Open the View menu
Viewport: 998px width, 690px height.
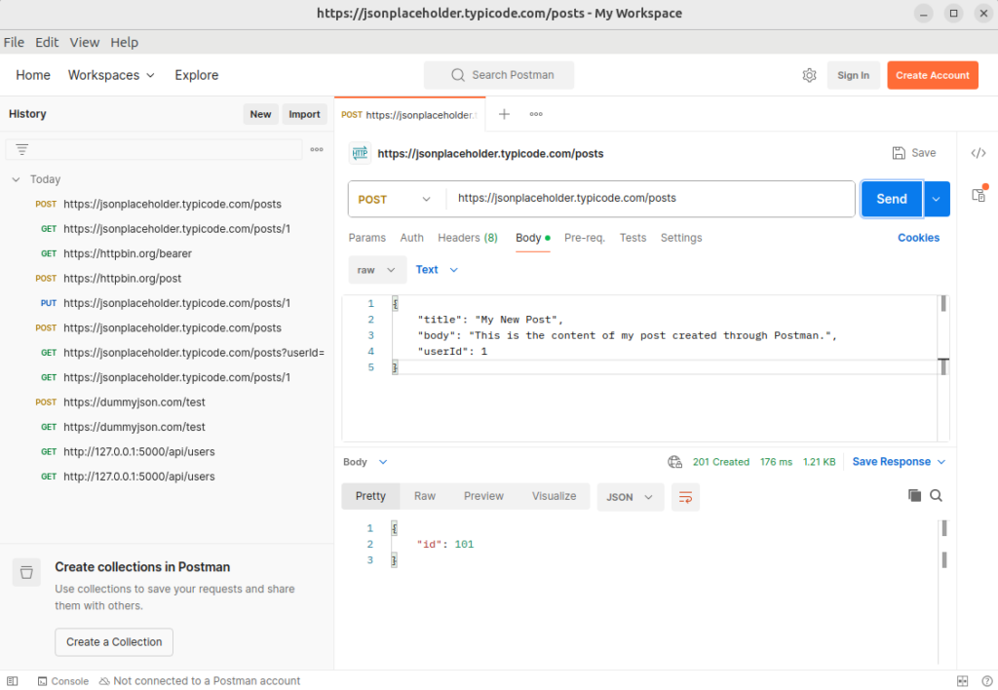(x=85, y=42)
